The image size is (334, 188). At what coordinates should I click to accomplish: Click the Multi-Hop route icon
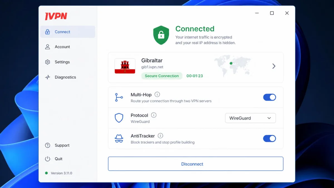click(x=119, y=97)
